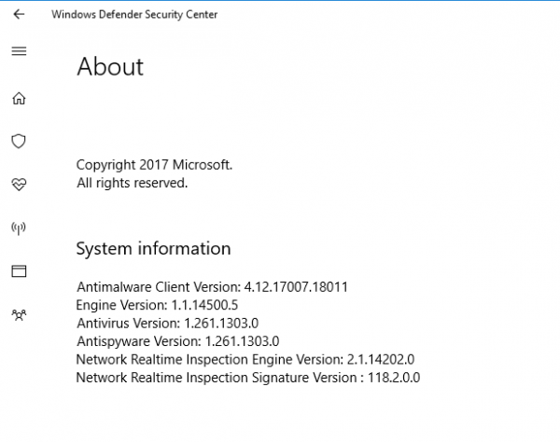Click Network Realtime Inspection Engine Version line

245,359
